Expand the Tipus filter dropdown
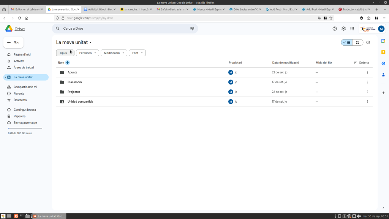 pos(65,53)
